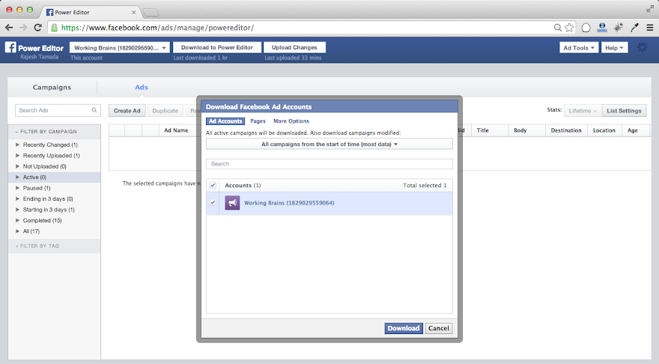This screenshot has width=659, height=364.
Task: Click the fullscreen arrows at window corner
Action: pos(650,9)
